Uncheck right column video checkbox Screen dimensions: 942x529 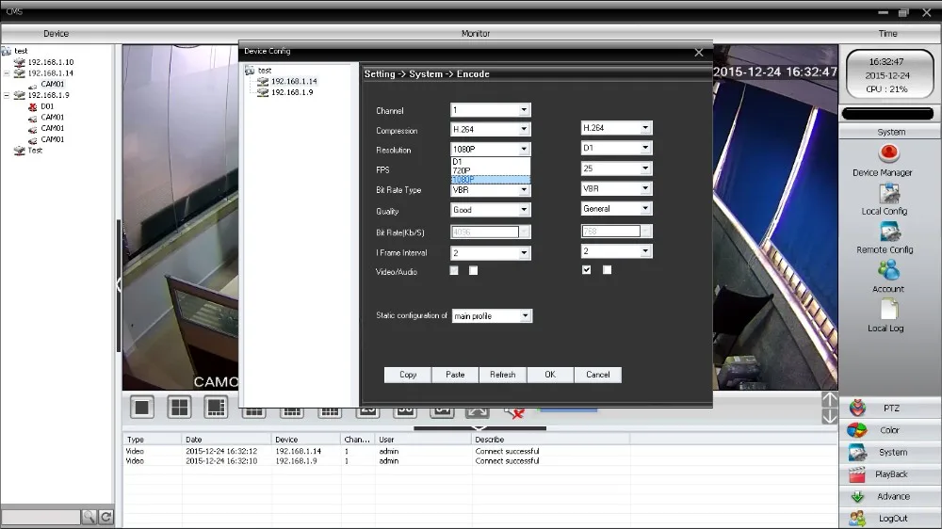pyautogui.click(x=587, y=270)
